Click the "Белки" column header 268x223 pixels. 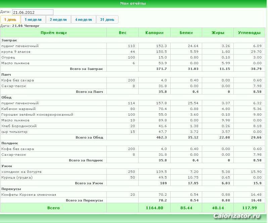coord(186,33)
